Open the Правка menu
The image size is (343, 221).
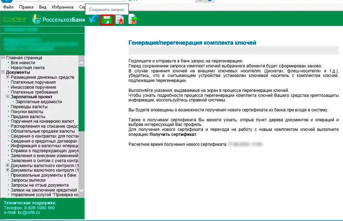(x=26, y=7)
